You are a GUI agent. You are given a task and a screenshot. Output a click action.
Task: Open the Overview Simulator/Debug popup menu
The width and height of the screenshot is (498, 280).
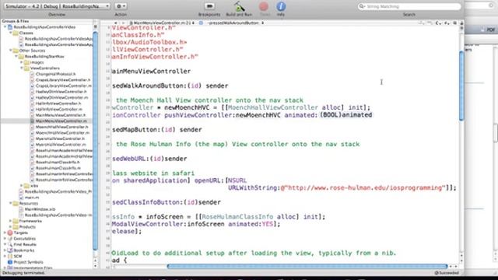tap(57, 6)
